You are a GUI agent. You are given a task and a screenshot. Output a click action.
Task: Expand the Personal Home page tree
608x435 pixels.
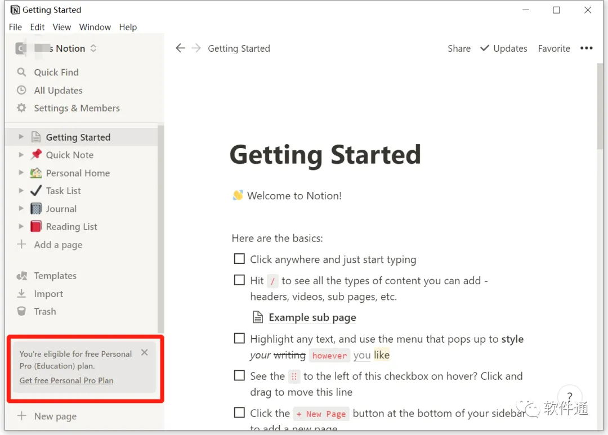coord(21,173)
